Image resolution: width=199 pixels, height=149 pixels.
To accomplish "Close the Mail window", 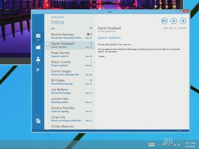I will (x=186, y=11).
